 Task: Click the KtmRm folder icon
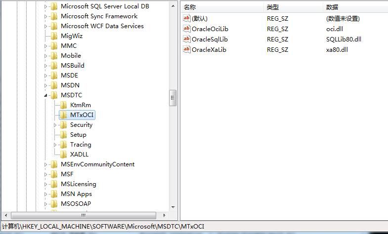pyautogui.click(x=63, y=105)
